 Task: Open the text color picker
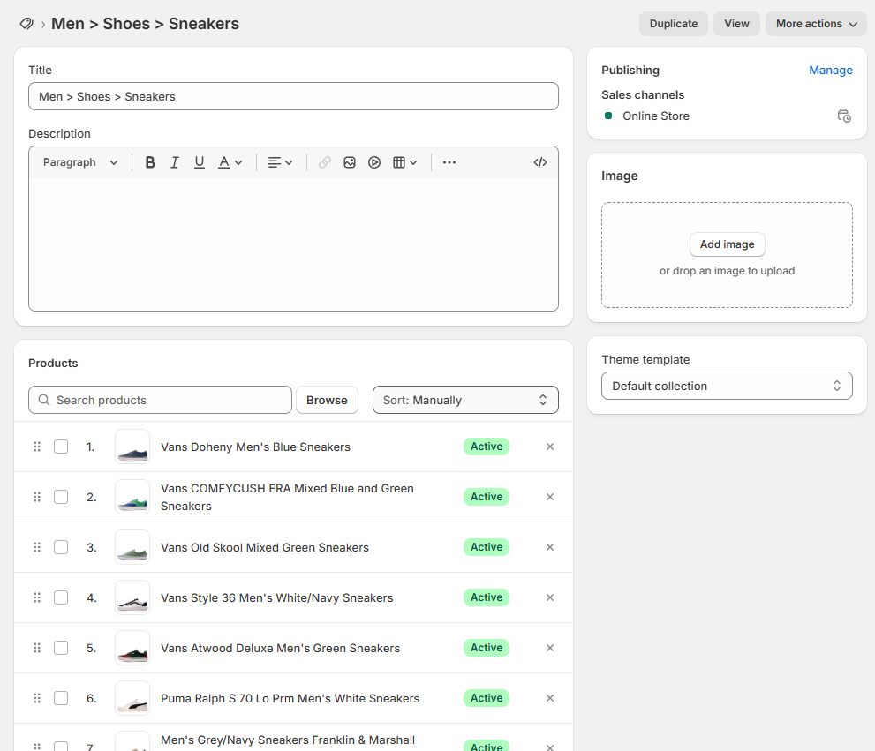pyautogui.click(x=230, y=162)
